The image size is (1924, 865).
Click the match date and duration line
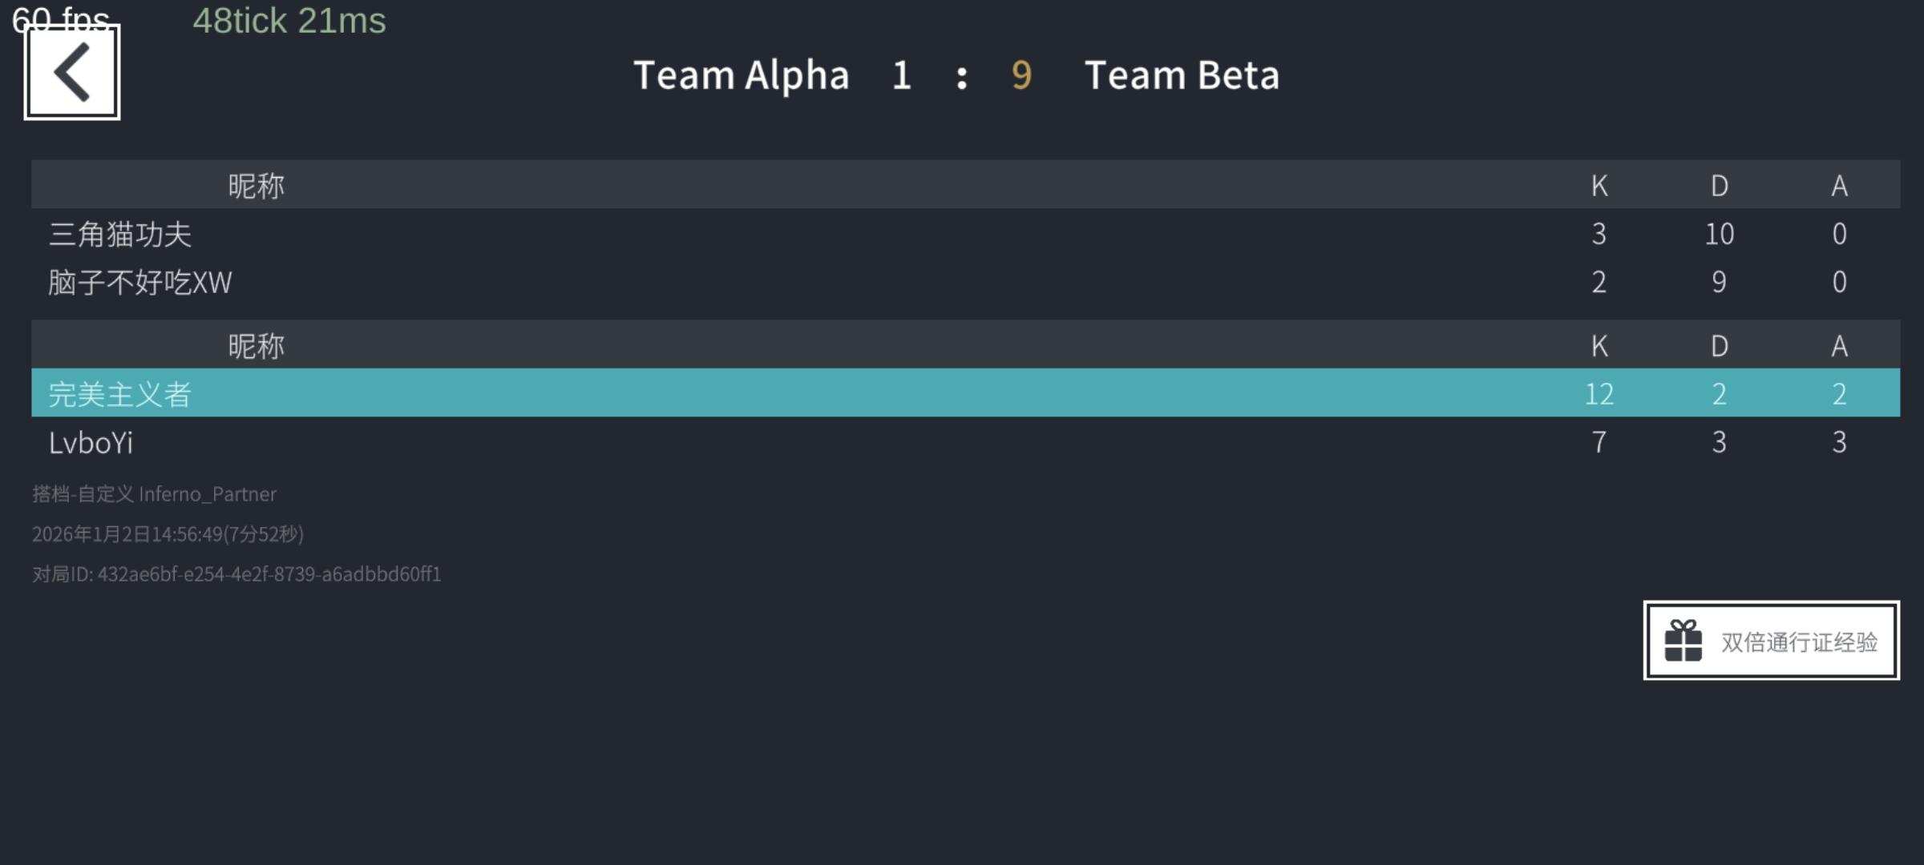click(168, 534)
